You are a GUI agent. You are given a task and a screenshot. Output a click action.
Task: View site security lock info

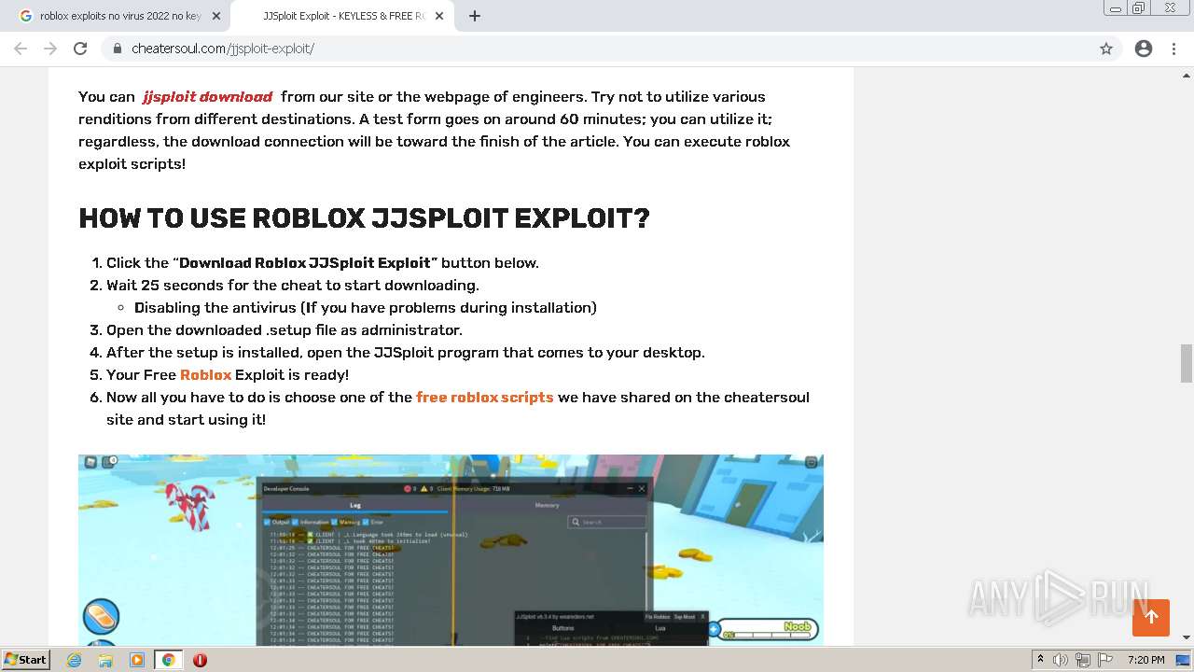118,49
